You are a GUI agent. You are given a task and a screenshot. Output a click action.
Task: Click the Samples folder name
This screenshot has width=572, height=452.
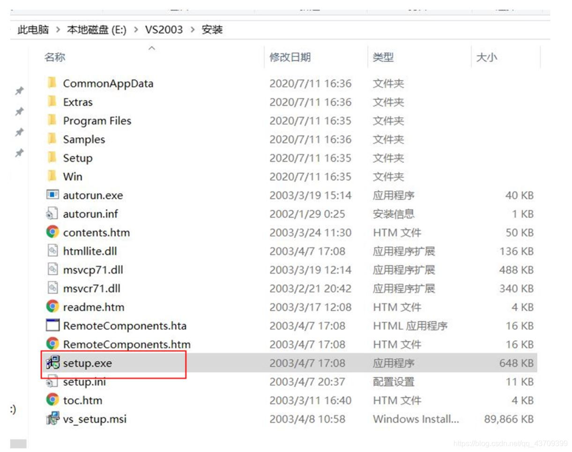point(84,140)
